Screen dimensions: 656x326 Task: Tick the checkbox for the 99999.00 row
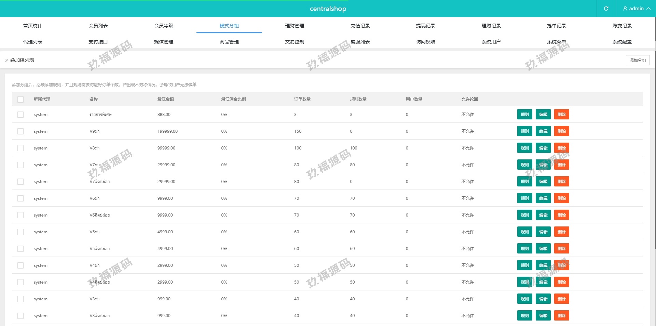point(20,148)
